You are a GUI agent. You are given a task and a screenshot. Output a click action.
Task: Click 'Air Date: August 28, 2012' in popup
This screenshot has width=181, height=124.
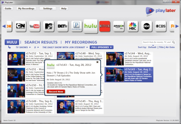pos(58,79)
